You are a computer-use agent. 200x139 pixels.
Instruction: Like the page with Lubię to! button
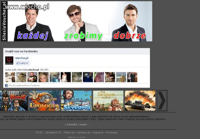(22, 63)
